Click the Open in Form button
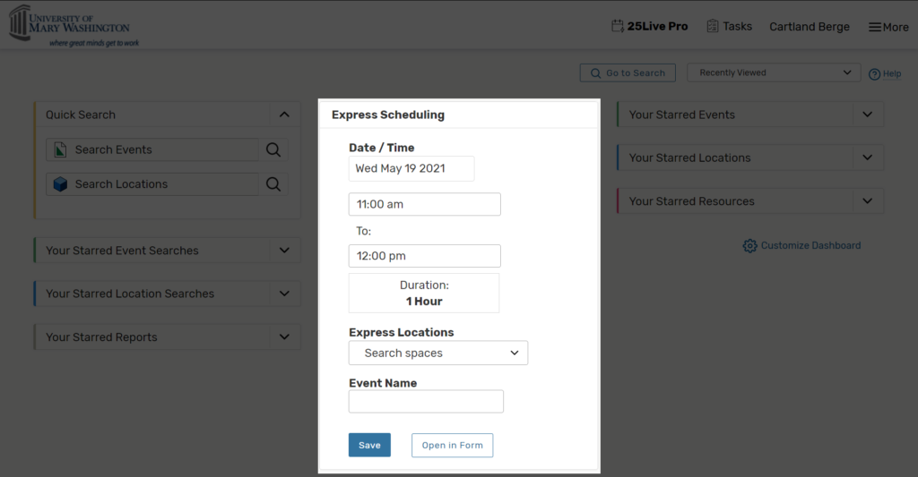This screenshot has width=918, height=477. 452,445
